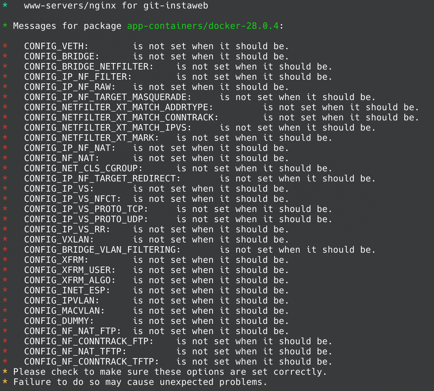Click the CONFIG_BRIDGE_NETFILTER option text
This screenshot has width=434, height=391.
coord(89,67)
